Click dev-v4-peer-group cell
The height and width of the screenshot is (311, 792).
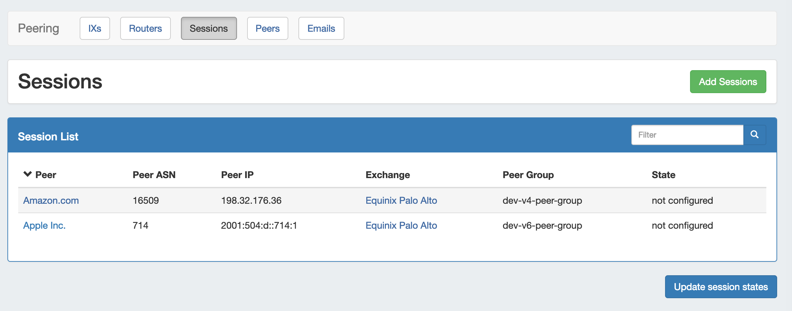pyautogui.click(x=543, y=200)
